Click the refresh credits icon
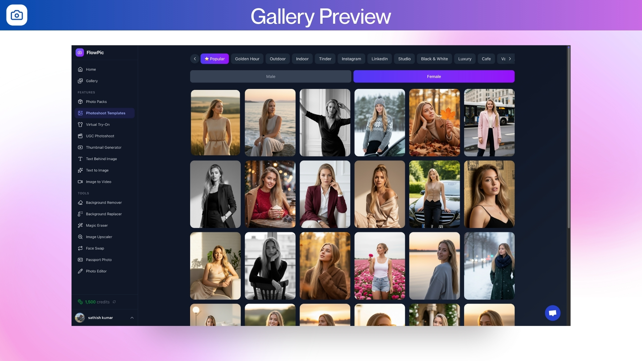 [x=114, y=302]
